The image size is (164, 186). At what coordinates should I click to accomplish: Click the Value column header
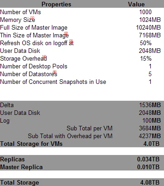[136, 4]
